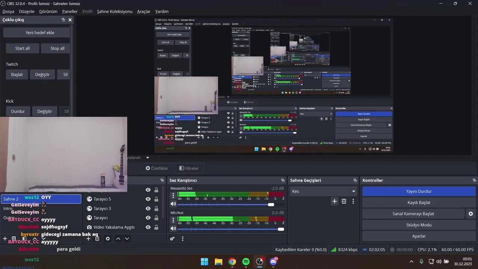Open the Paneller menu
The height and width of the screenshot is (269, 478).
[70, 12]
